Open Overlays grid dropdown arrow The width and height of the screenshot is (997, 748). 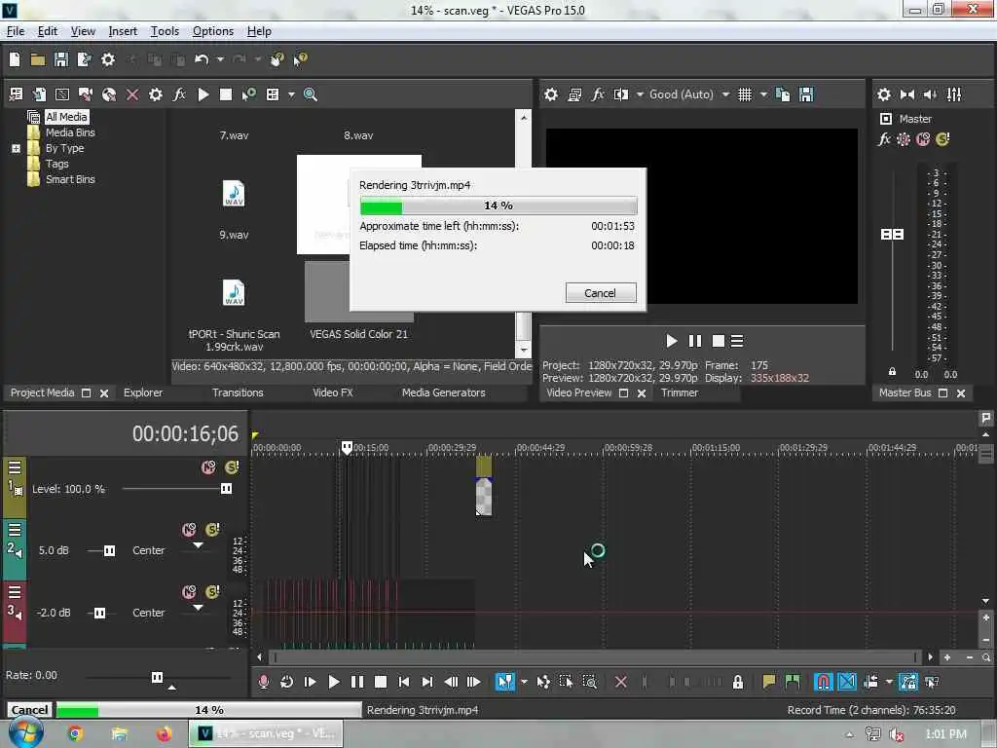point(763,94)
